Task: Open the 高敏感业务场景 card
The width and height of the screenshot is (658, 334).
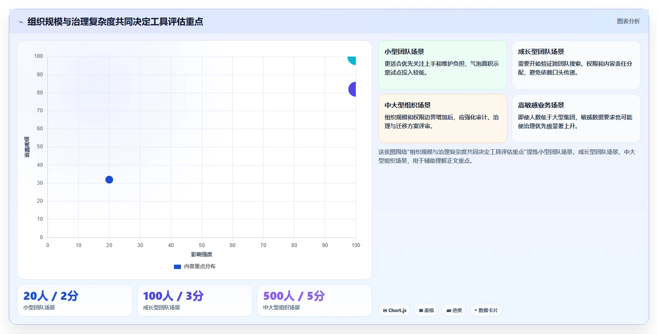Action: [x=576, y=119]
